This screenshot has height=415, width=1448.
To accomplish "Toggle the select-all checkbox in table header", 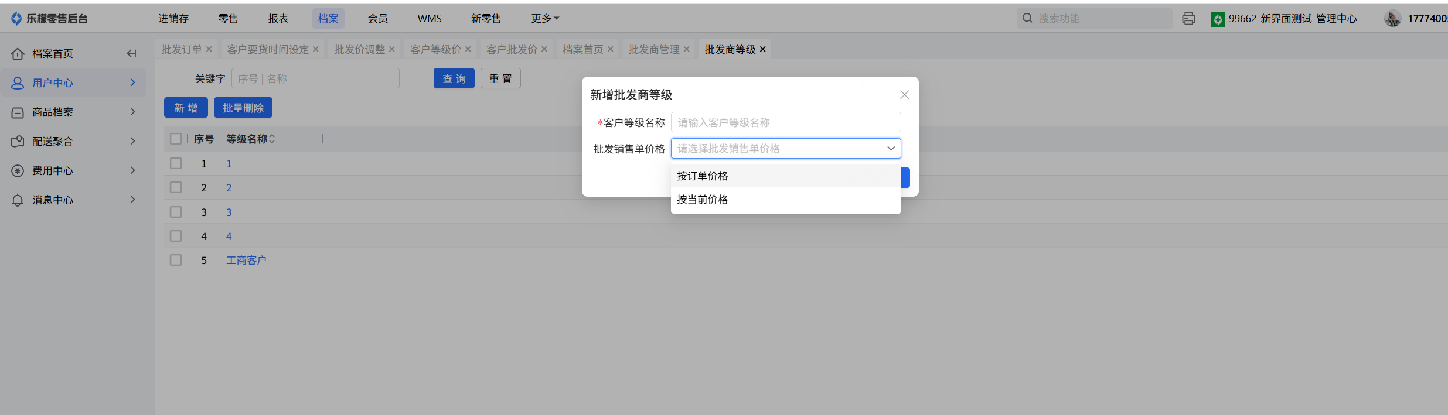I will coord(176,139).
